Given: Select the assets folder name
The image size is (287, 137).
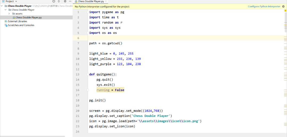Looking at the screenshot, I should click(x=19, y=14).
